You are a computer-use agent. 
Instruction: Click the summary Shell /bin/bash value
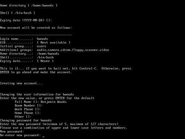pos(45,57)
